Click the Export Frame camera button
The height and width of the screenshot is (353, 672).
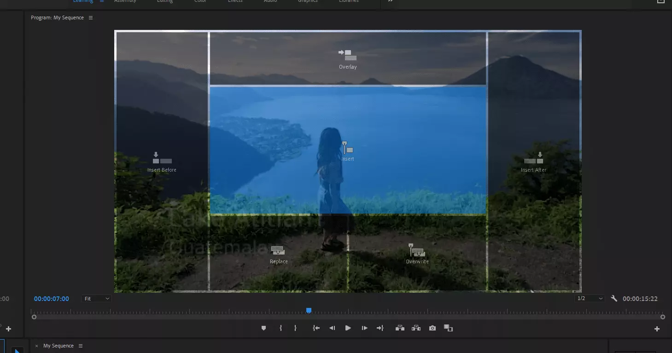432,328
